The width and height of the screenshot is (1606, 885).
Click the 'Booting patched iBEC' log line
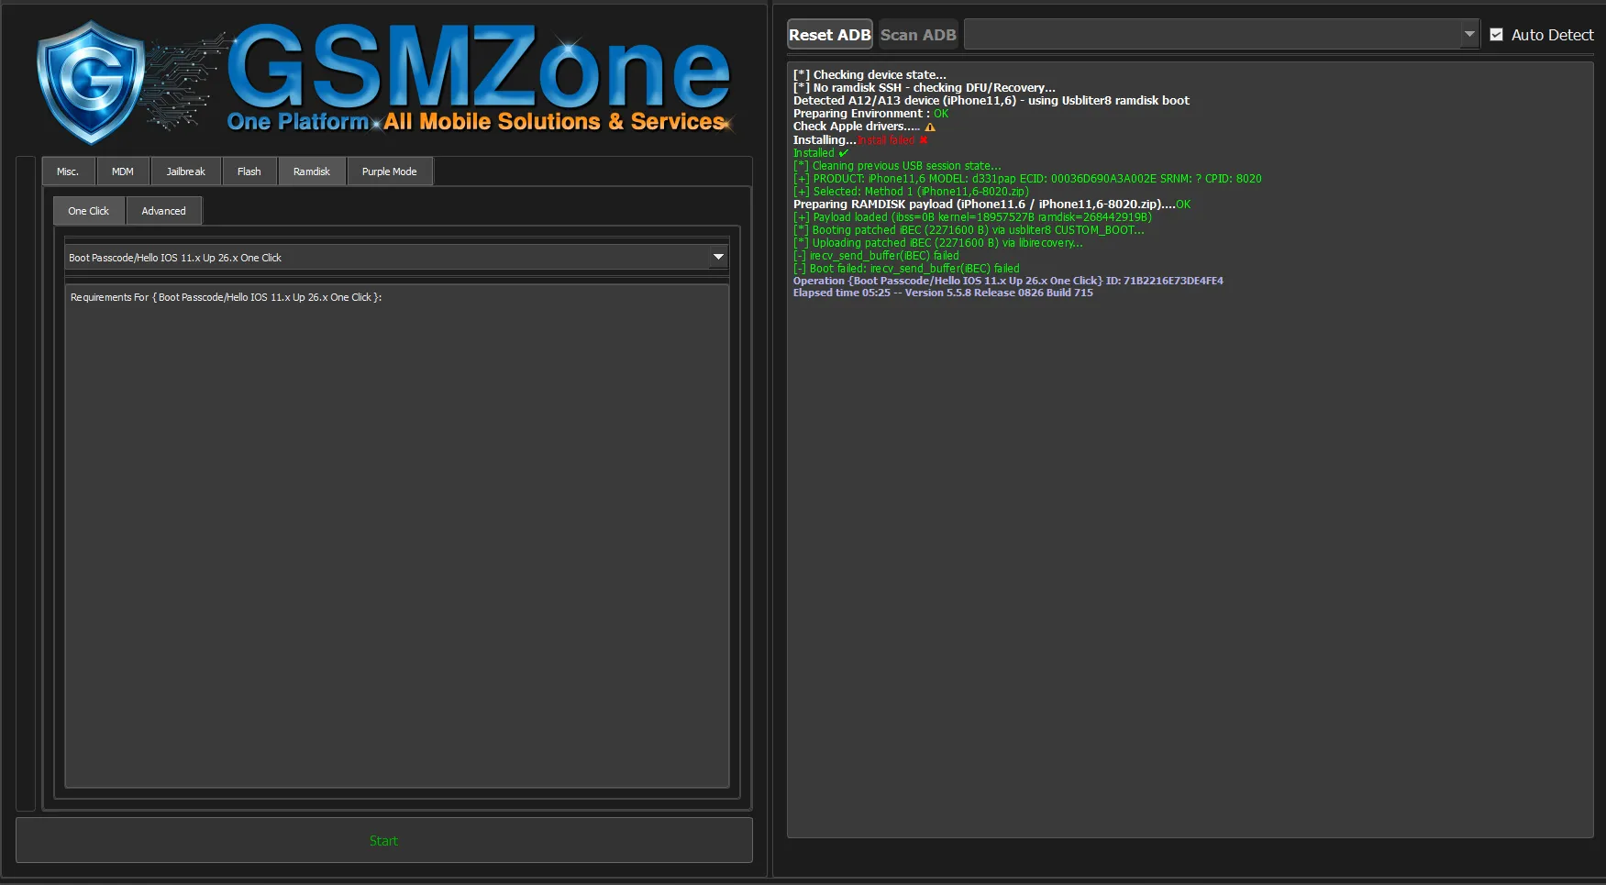point(969,230)
